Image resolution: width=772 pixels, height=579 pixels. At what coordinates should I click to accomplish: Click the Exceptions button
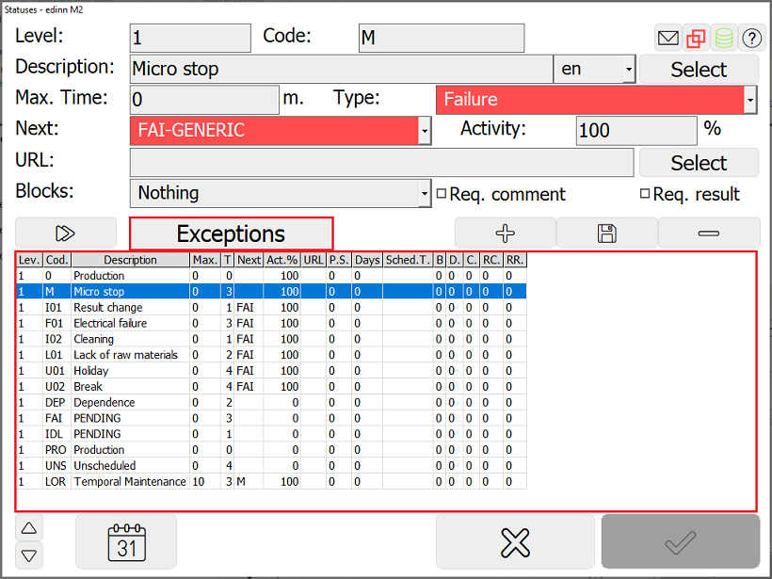231,233
